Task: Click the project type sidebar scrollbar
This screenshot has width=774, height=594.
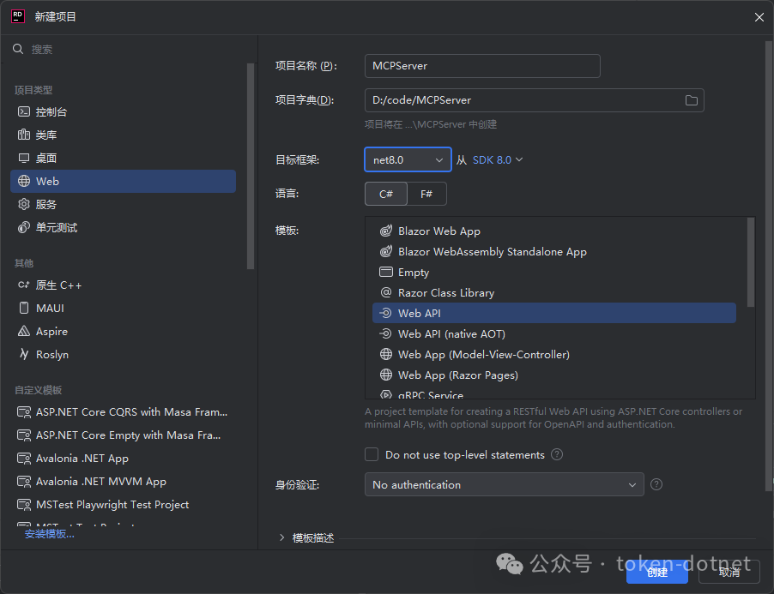Action: click(x=251, y=166)
